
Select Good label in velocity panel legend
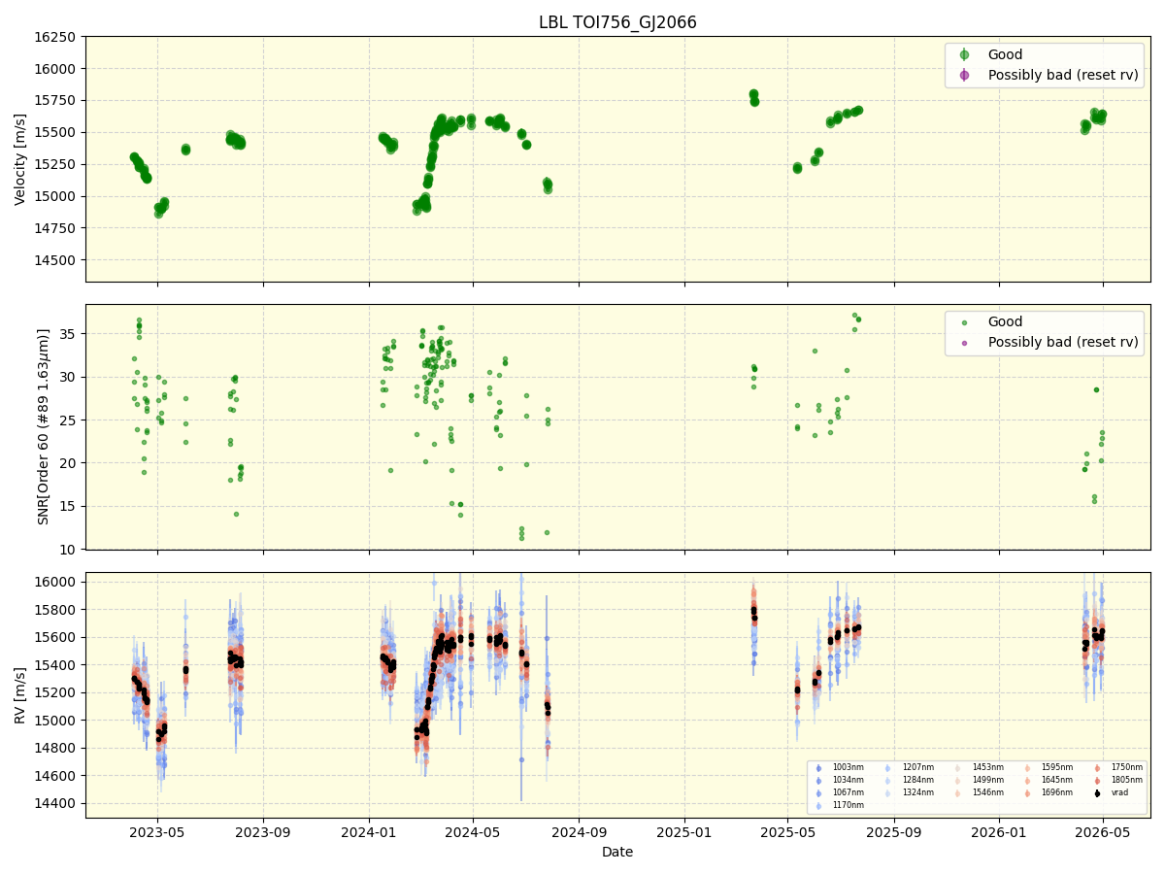click(x=1005, y=55)
